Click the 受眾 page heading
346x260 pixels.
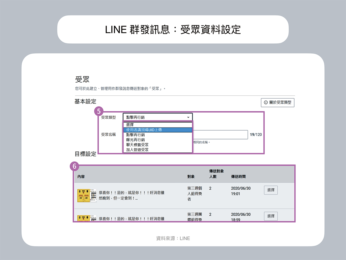[82, 80]
